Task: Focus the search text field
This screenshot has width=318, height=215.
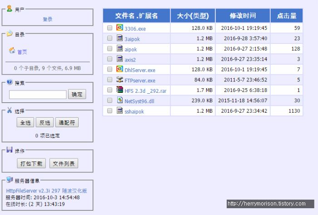Action: [38, 95]
